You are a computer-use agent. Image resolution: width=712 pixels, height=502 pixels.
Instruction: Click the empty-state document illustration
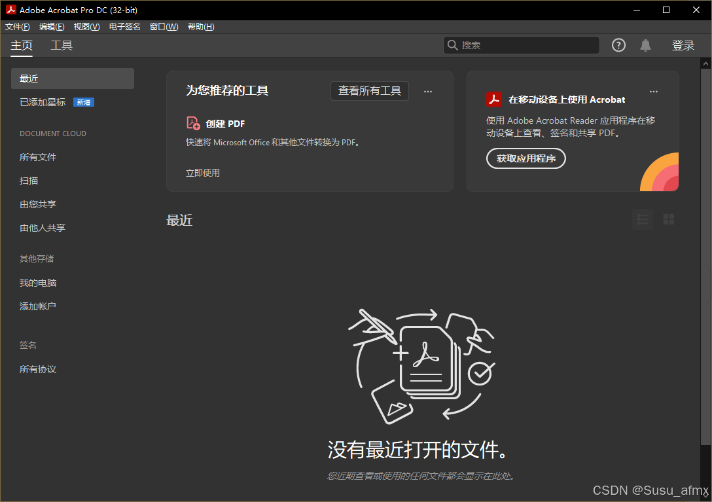tap(421, 366)
